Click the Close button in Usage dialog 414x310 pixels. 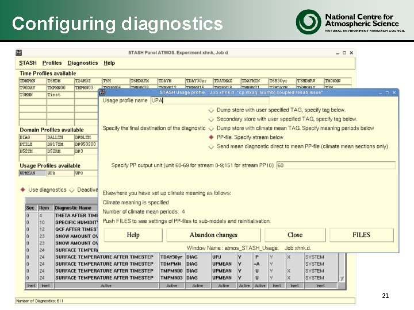click(295, 235)
